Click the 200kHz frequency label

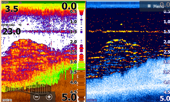coord(7,100)
